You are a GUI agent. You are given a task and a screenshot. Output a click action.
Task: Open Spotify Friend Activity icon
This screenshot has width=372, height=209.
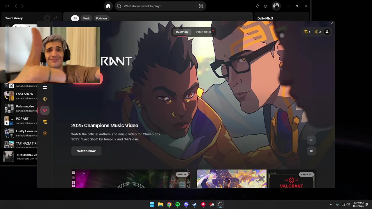tap(265, 6)
